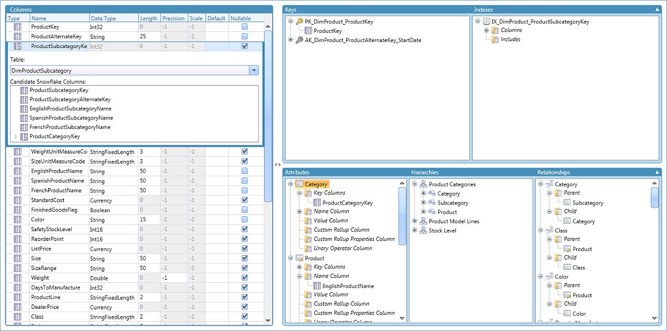Screen dimensions: 667x331
Task: Click the Product Categories hierarchy icon
Action: 423,184
